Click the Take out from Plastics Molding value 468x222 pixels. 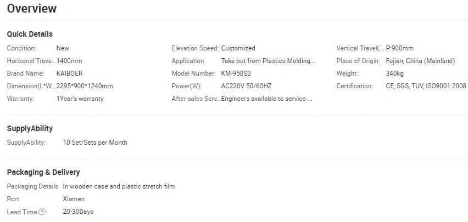pos(268,61)
